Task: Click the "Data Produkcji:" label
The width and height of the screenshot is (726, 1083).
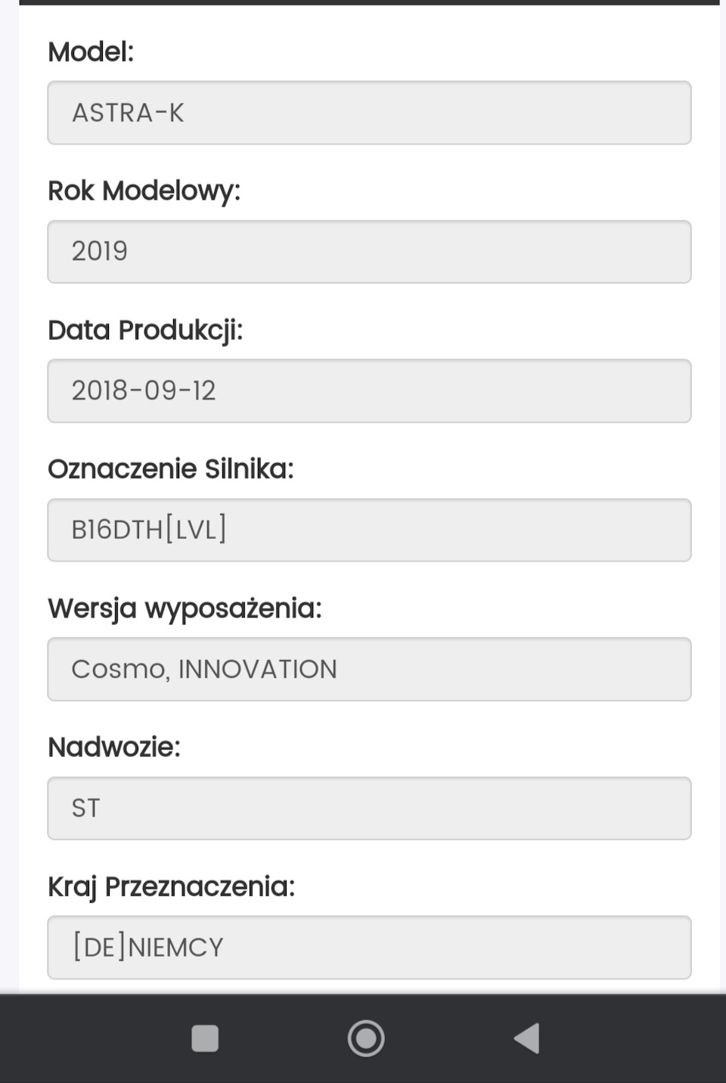Action: tap(145, 330)
